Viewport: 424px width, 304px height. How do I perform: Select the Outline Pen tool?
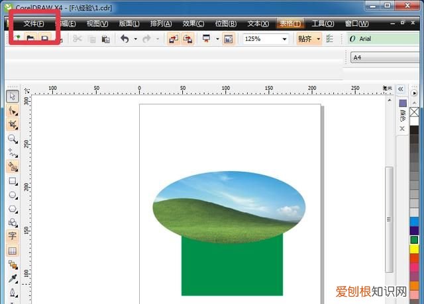13,292
